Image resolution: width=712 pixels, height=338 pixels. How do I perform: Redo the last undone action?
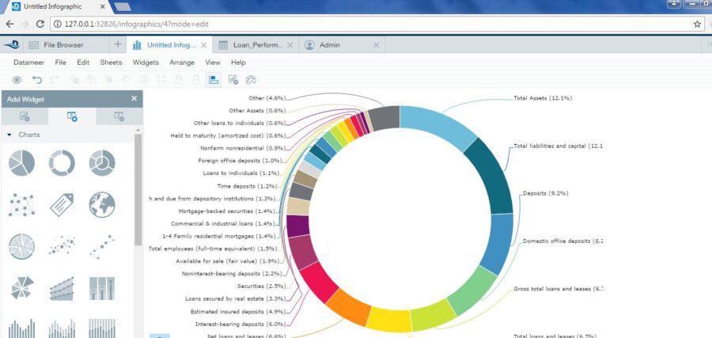55,80
